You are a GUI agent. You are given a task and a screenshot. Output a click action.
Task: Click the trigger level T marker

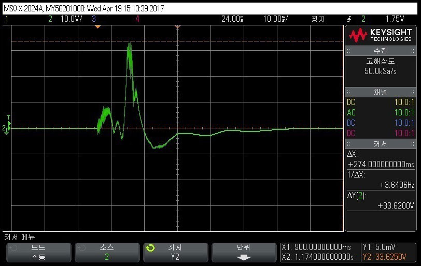(x=8, y=117)
